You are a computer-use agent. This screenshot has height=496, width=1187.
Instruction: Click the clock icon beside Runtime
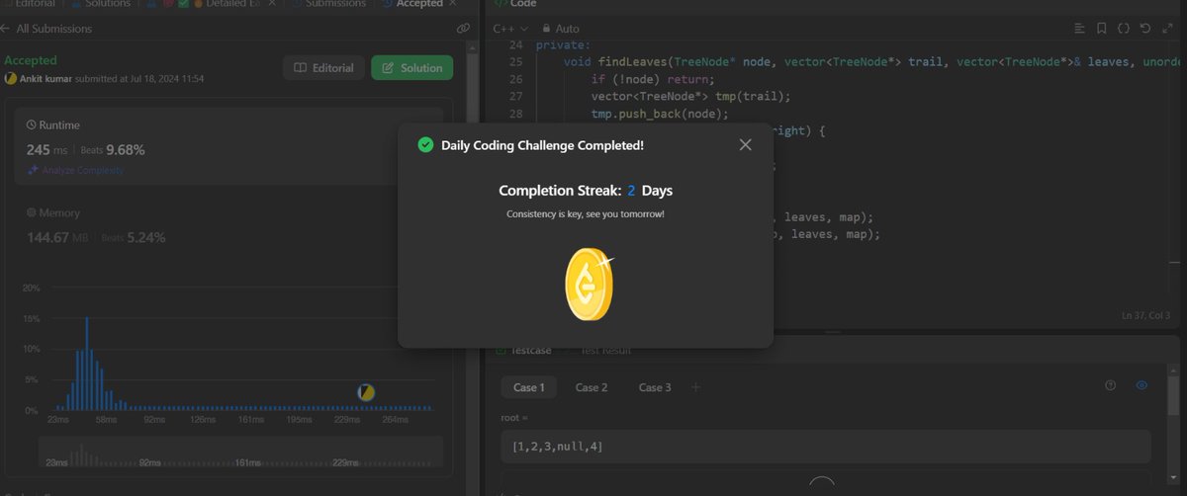click(31, 125)
